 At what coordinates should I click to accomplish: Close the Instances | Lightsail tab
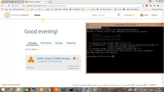tap(46, 2)
